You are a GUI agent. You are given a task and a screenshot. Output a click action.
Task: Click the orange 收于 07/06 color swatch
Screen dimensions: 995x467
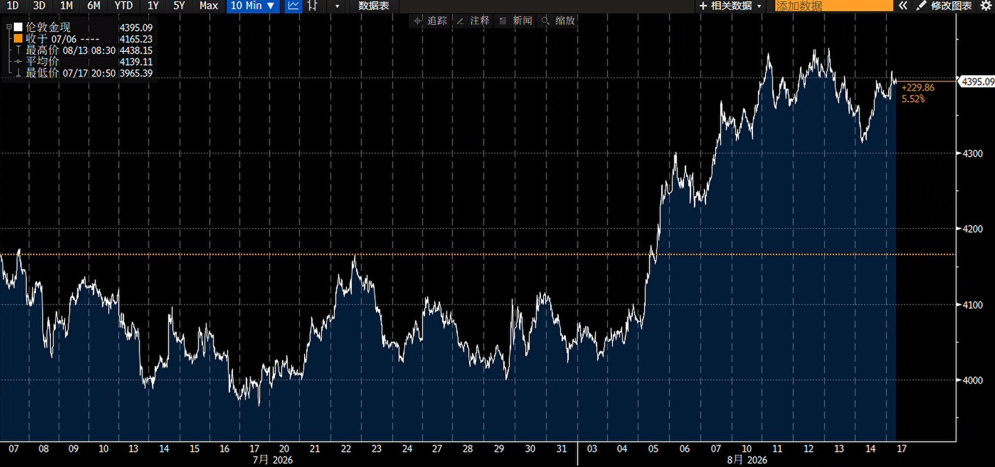(18, 39)
